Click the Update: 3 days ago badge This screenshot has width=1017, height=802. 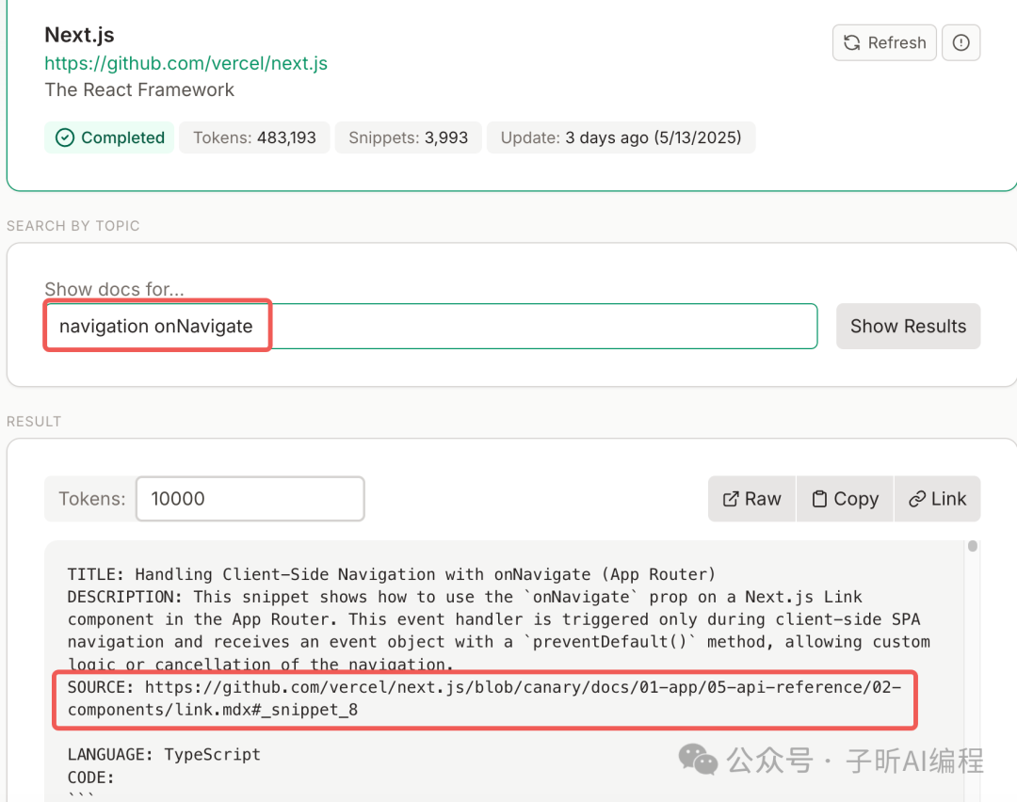coord(621,137)
